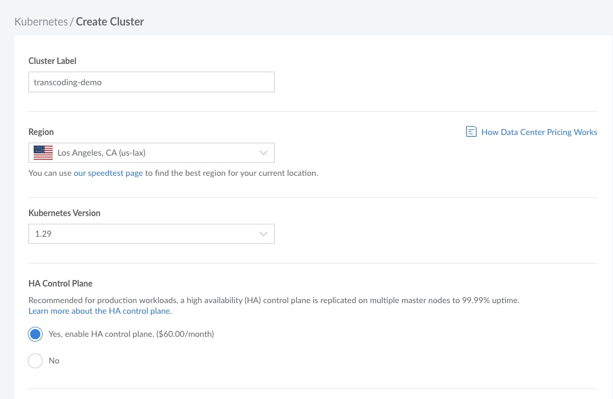Select Yes, enable HA control plane radio
The image size is (613, 399).
(x=36, y=334)
